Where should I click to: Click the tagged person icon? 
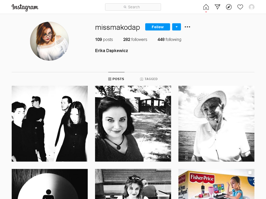click(x=142, y=79)
